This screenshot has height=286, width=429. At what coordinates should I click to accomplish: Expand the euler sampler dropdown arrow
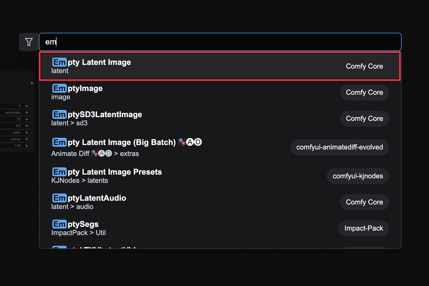pos(27,132)
